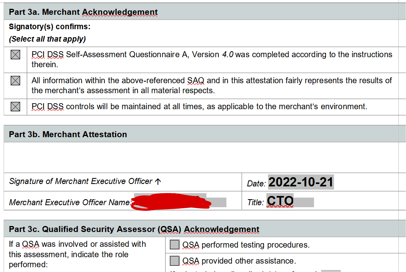Click the 'Signatory(s) confirms:' line
406x272 pixels.
pyautogui.click(x=50, y=27)
